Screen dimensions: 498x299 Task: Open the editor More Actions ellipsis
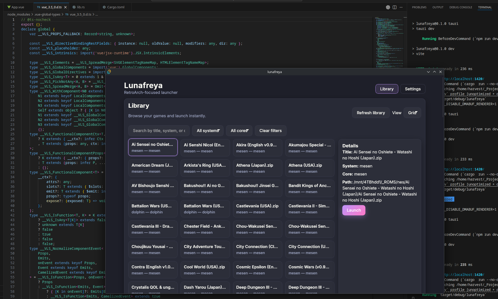(x=401, y=7)
